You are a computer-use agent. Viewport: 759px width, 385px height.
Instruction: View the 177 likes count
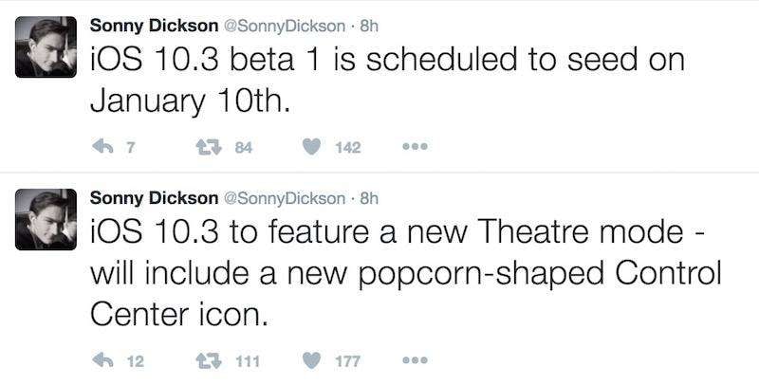point(349,361)
